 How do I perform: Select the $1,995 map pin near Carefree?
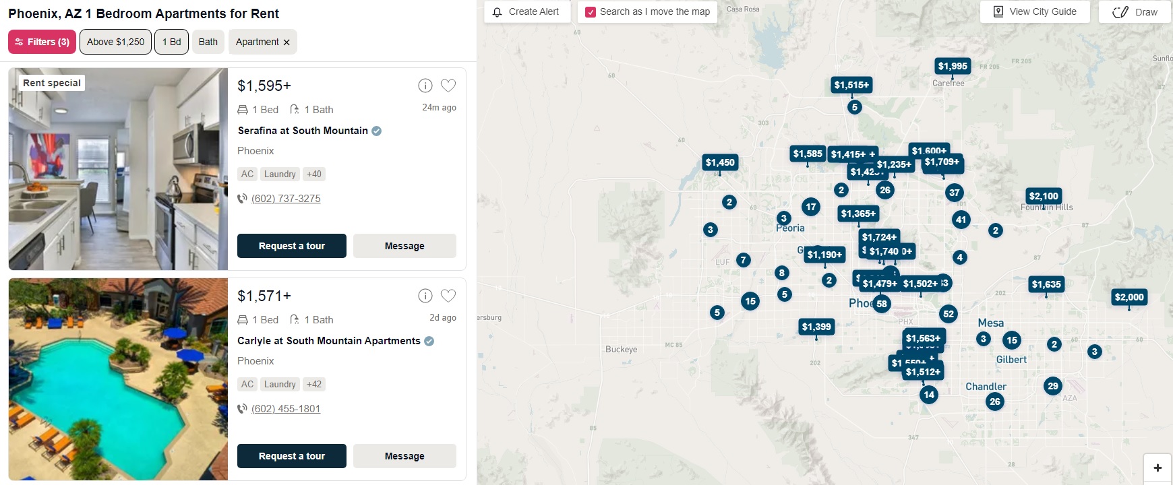953,66
